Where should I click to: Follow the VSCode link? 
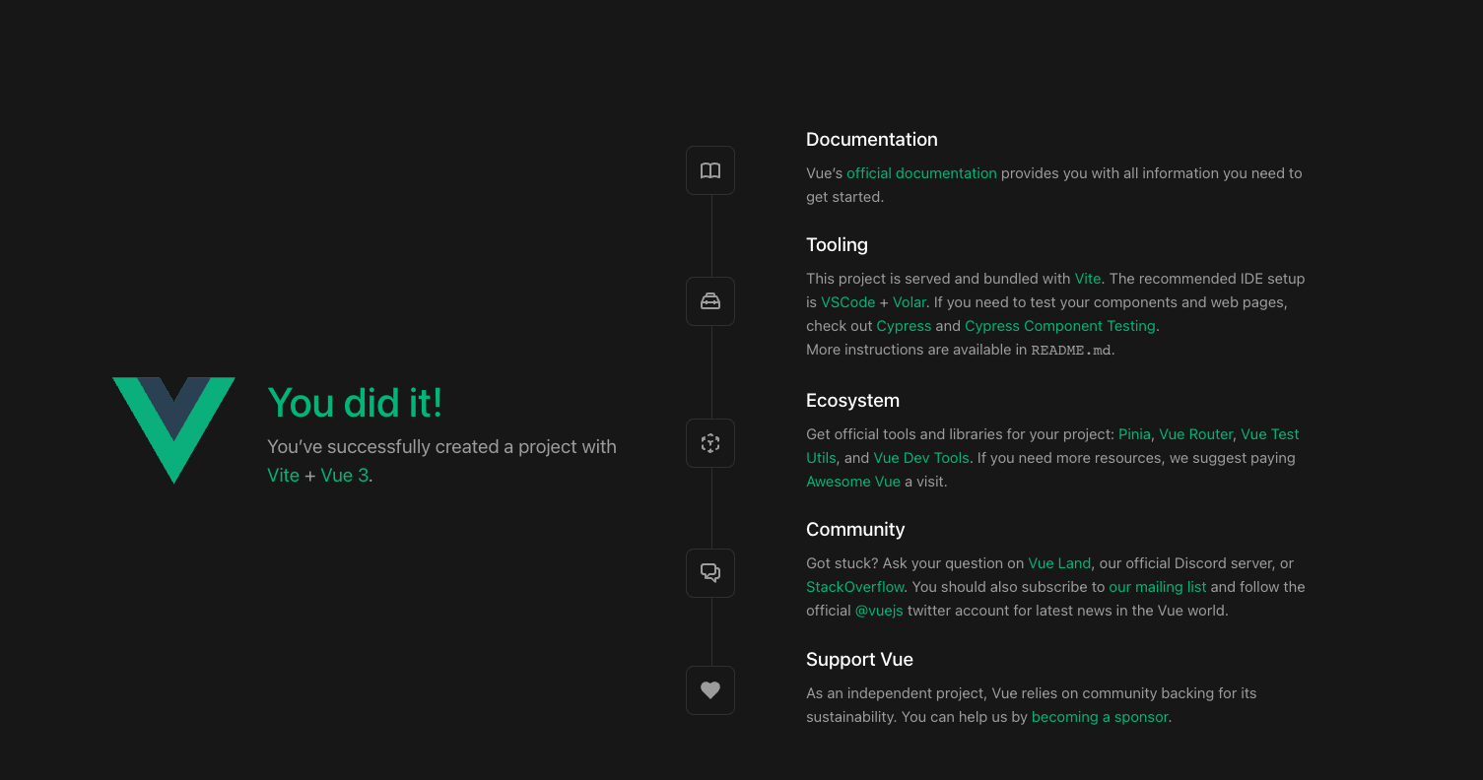[x=848, y=302]
